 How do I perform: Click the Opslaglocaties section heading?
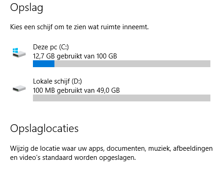point(44,129)
